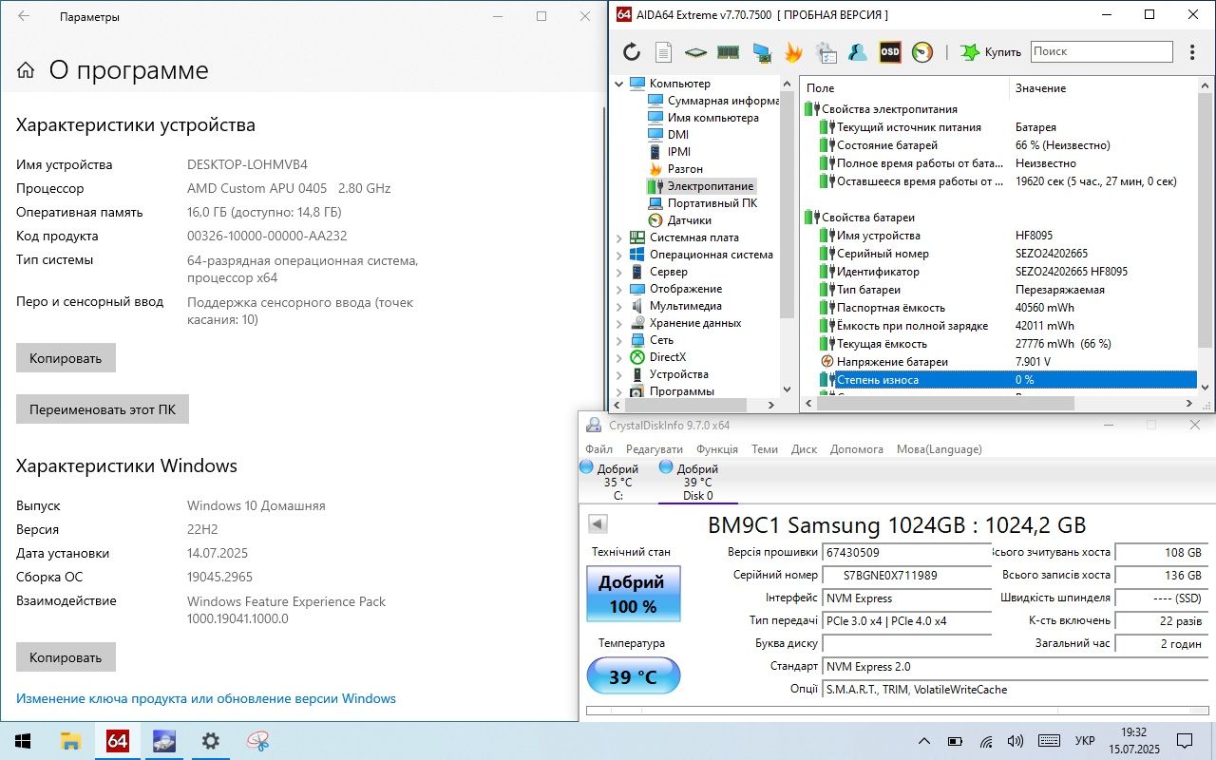Open the Редагувати menu in CrystalDiskInfo
This screenshot has height=760, width=1216.
[x=655, y=449]
